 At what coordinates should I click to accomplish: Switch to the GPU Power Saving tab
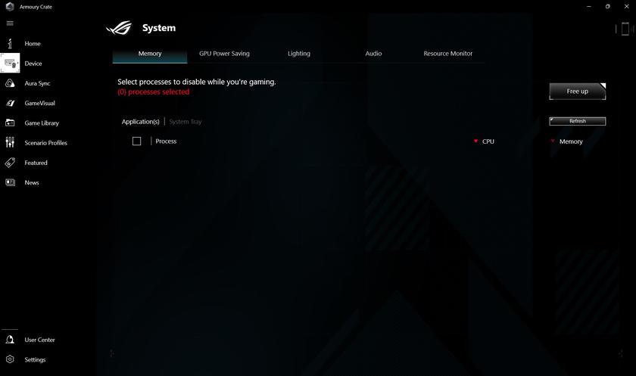(x=224, y=54)
